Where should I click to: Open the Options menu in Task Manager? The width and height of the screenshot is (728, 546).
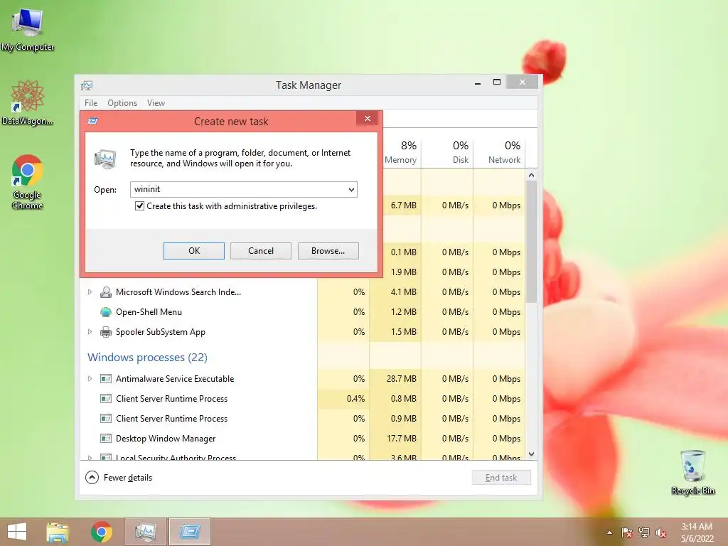(122, 103)
